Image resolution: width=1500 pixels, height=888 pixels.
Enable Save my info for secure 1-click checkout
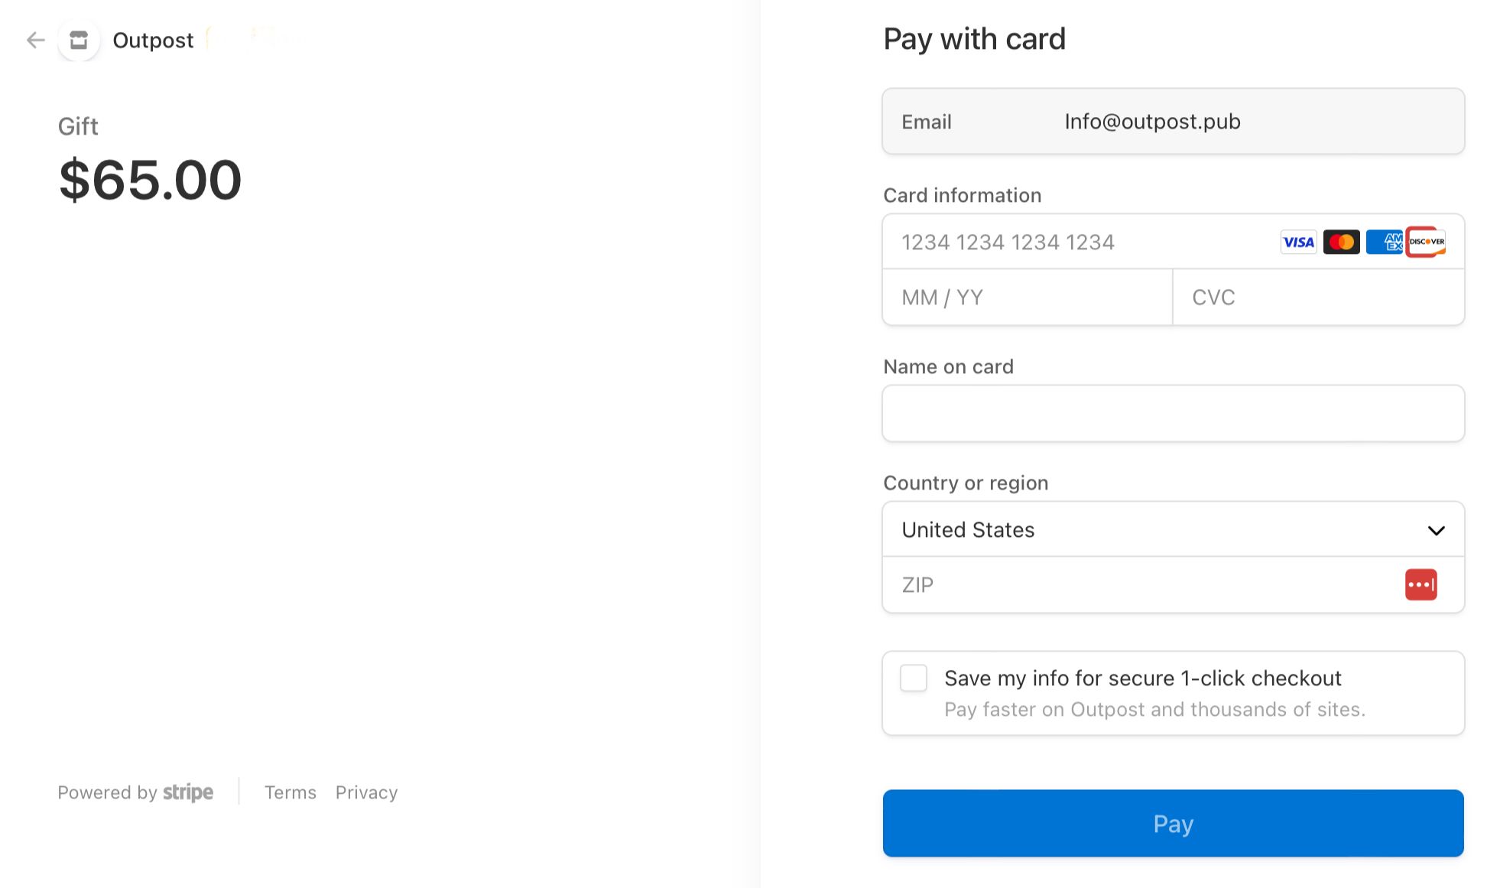(911, 678)
